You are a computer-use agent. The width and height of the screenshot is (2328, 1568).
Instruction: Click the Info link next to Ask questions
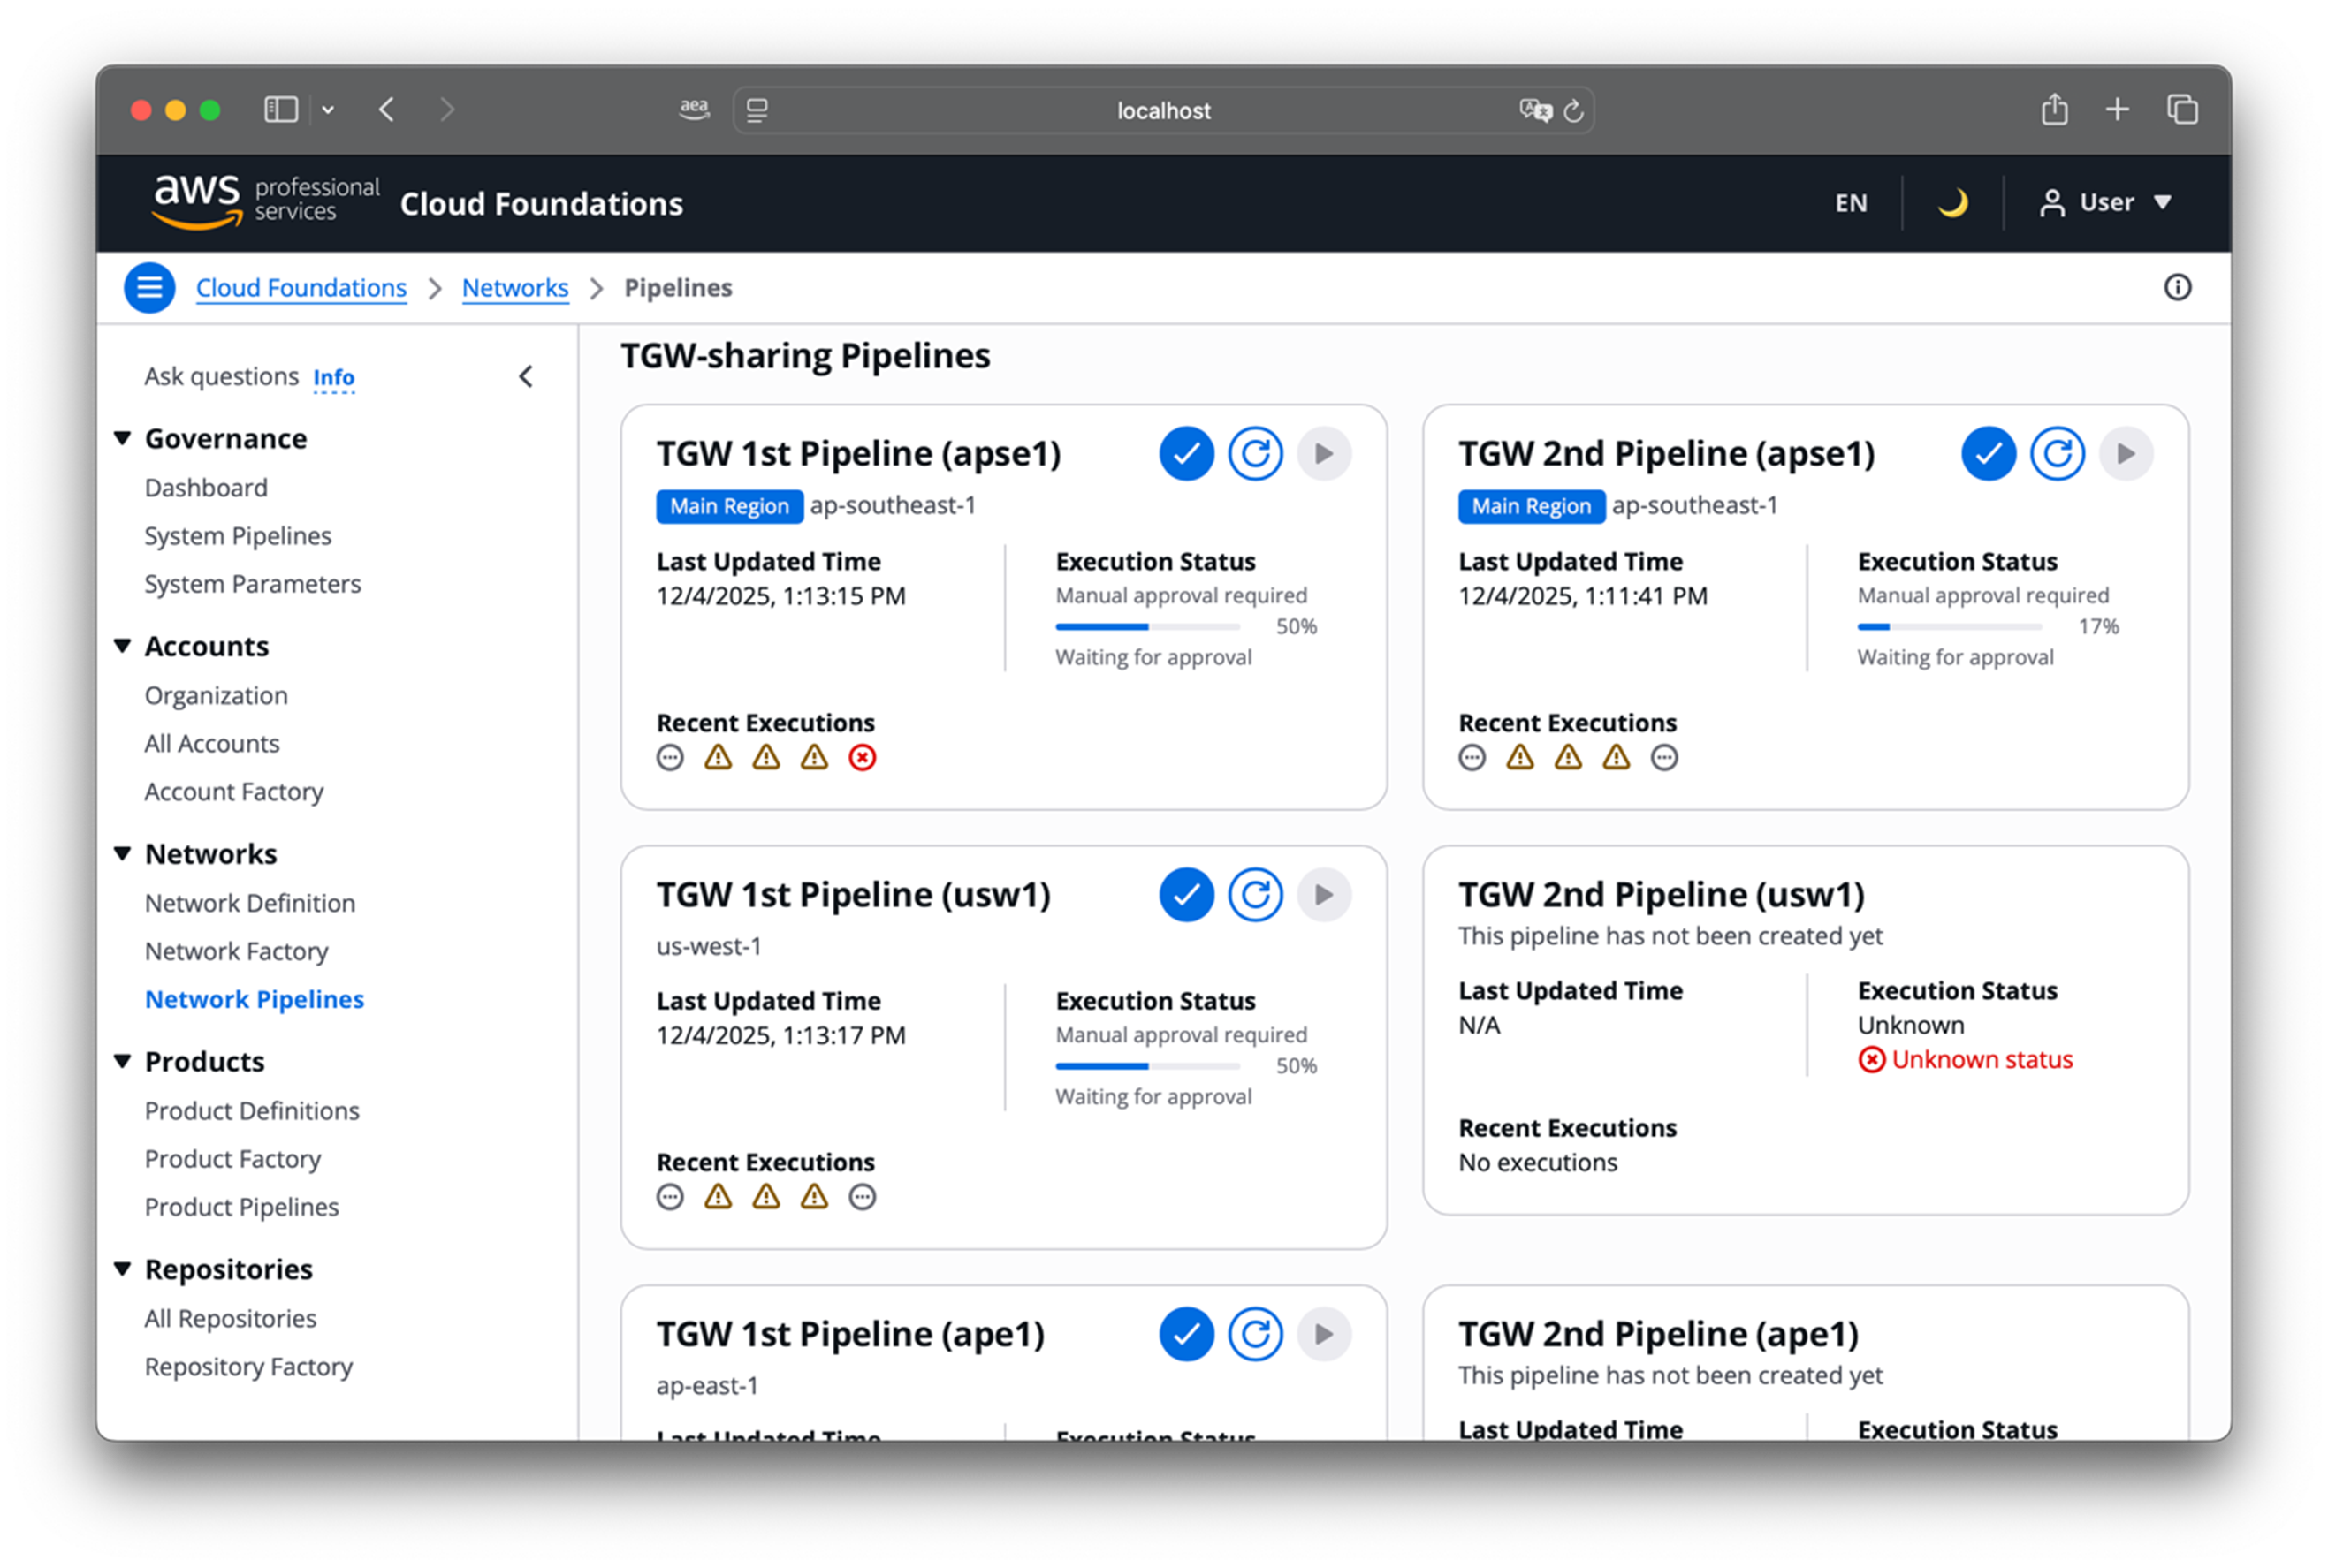333,378
